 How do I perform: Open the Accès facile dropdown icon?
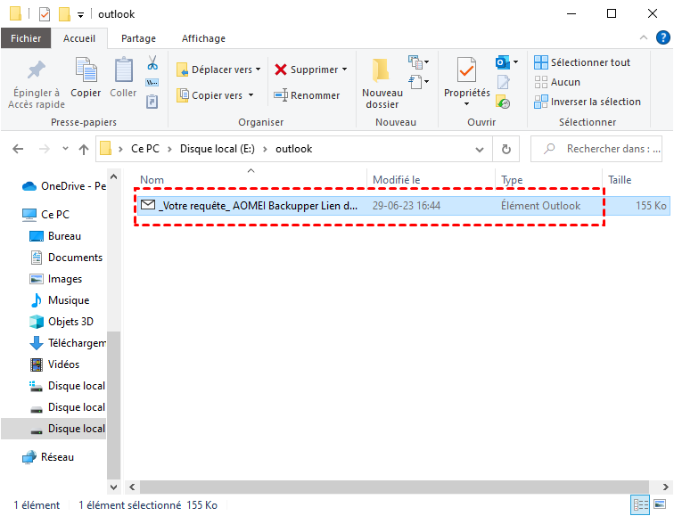(x=418, y=82)
